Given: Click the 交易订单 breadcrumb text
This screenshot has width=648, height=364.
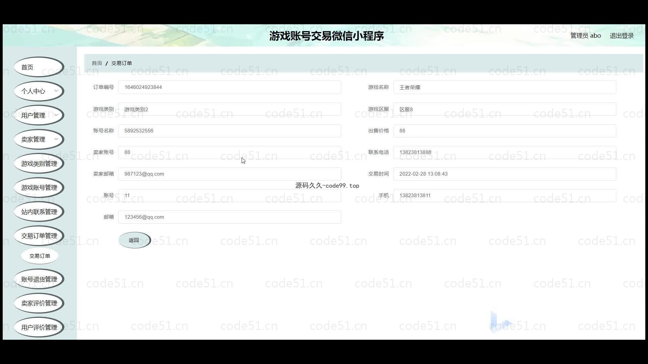Looking at the screenshot, I should tap(122, 63).
